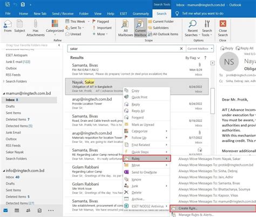Screen dimensions: 256x217
Task: Select Current Mailbox scope
Action: pyautogui.click(x=140, y=28)
